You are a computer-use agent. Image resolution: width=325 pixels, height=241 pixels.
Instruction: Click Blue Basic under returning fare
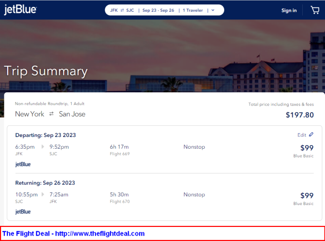coord(304,204)
